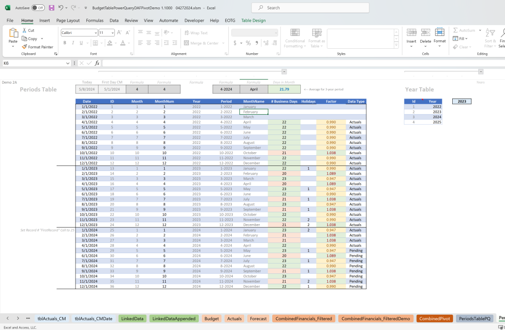Select the selected February MonthName cell
Image resolution: width=505 pixels, height=330 pixels.
254,112
